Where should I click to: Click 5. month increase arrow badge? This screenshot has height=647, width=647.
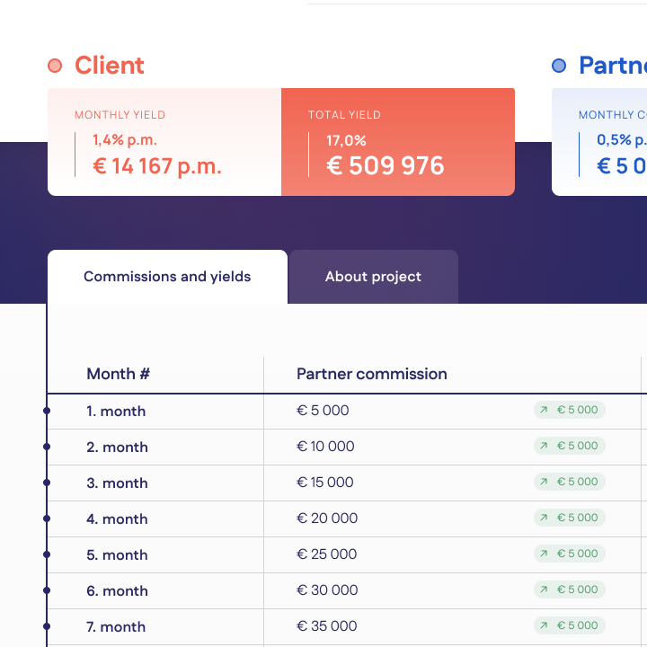coord(570,554)
